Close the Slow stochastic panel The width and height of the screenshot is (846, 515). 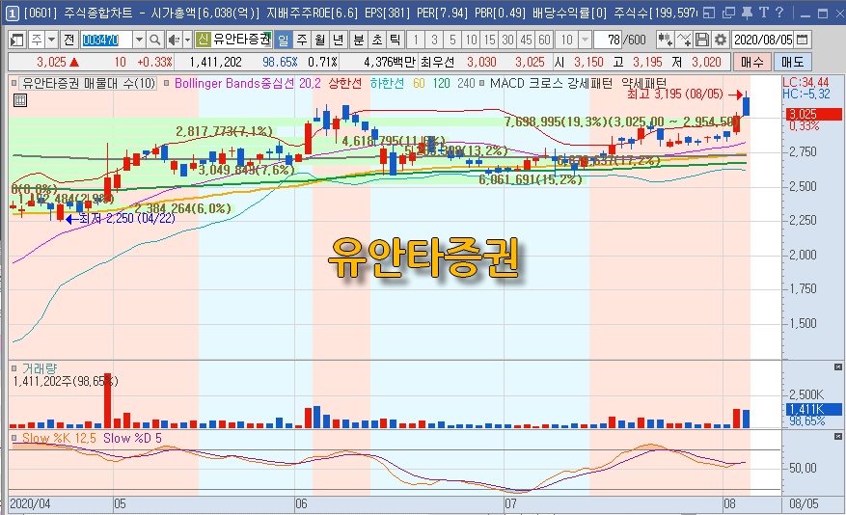click(838, 436)
